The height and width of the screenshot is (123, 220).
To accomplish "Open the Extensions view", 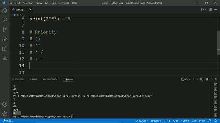I will 4,49.
